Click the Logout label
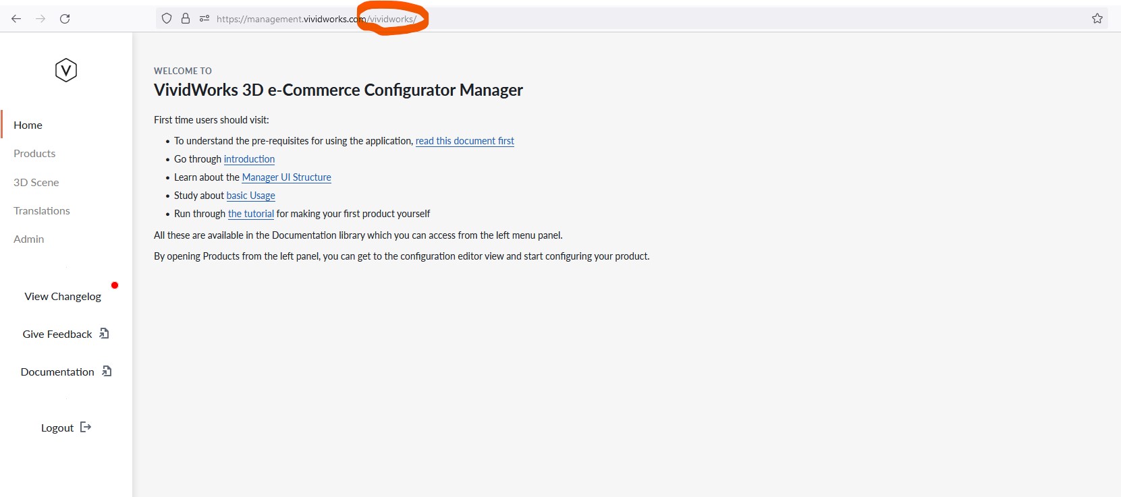The image size is (1121, 497). (57, 428)
